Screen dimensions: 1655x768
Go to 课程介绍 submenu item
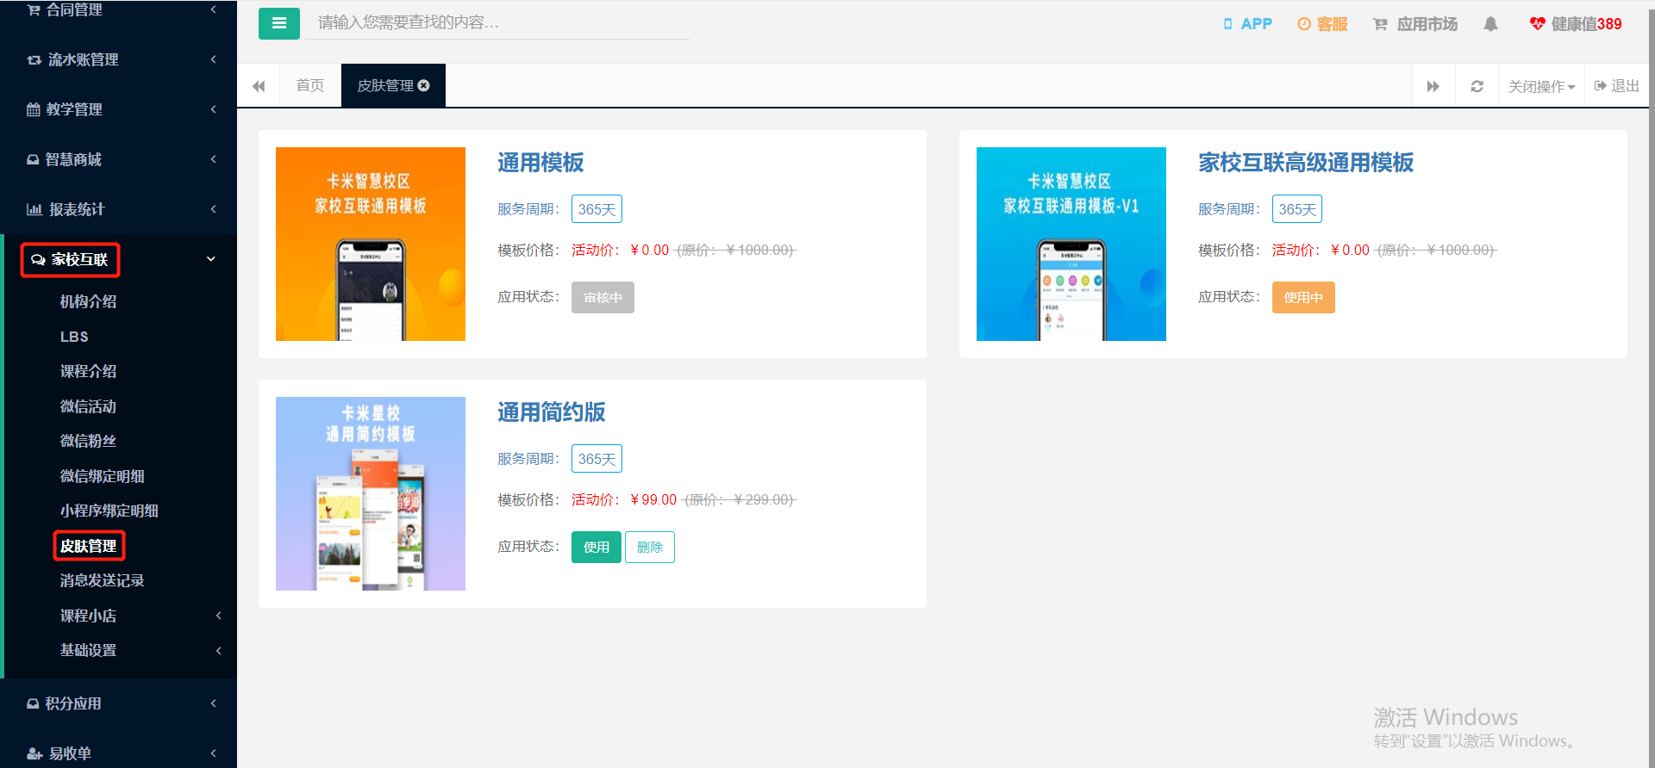click(88, 371)
